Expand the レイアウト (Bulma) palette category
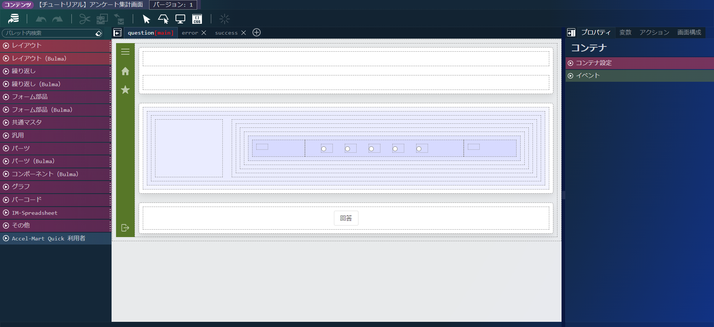This screenshot has height=327, width=714. click(55, 58)
